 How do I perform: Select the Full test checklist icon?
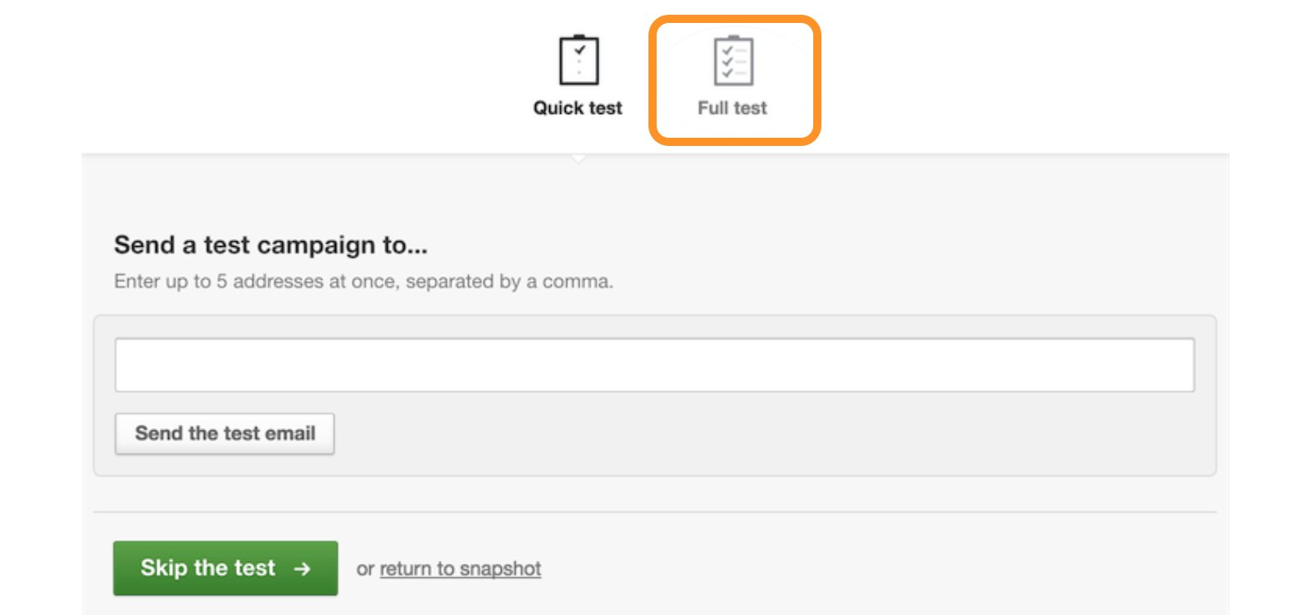pos(734,60)
